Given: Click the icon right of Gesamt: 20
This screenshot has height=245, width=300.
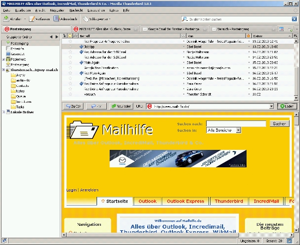Looking at the screenshot, I should (x=290, y=241).
